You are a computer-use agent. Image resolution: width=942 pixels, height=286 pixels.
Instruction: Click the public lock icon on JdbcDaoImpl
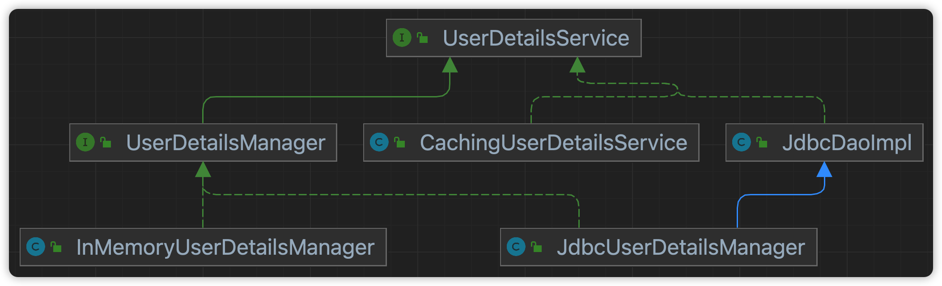click(x=762, y=143)
